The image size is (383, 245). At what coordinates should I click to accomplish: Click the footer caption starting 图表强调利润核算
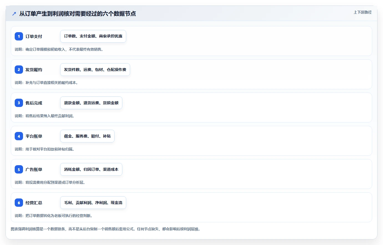[x=106, y=229]
